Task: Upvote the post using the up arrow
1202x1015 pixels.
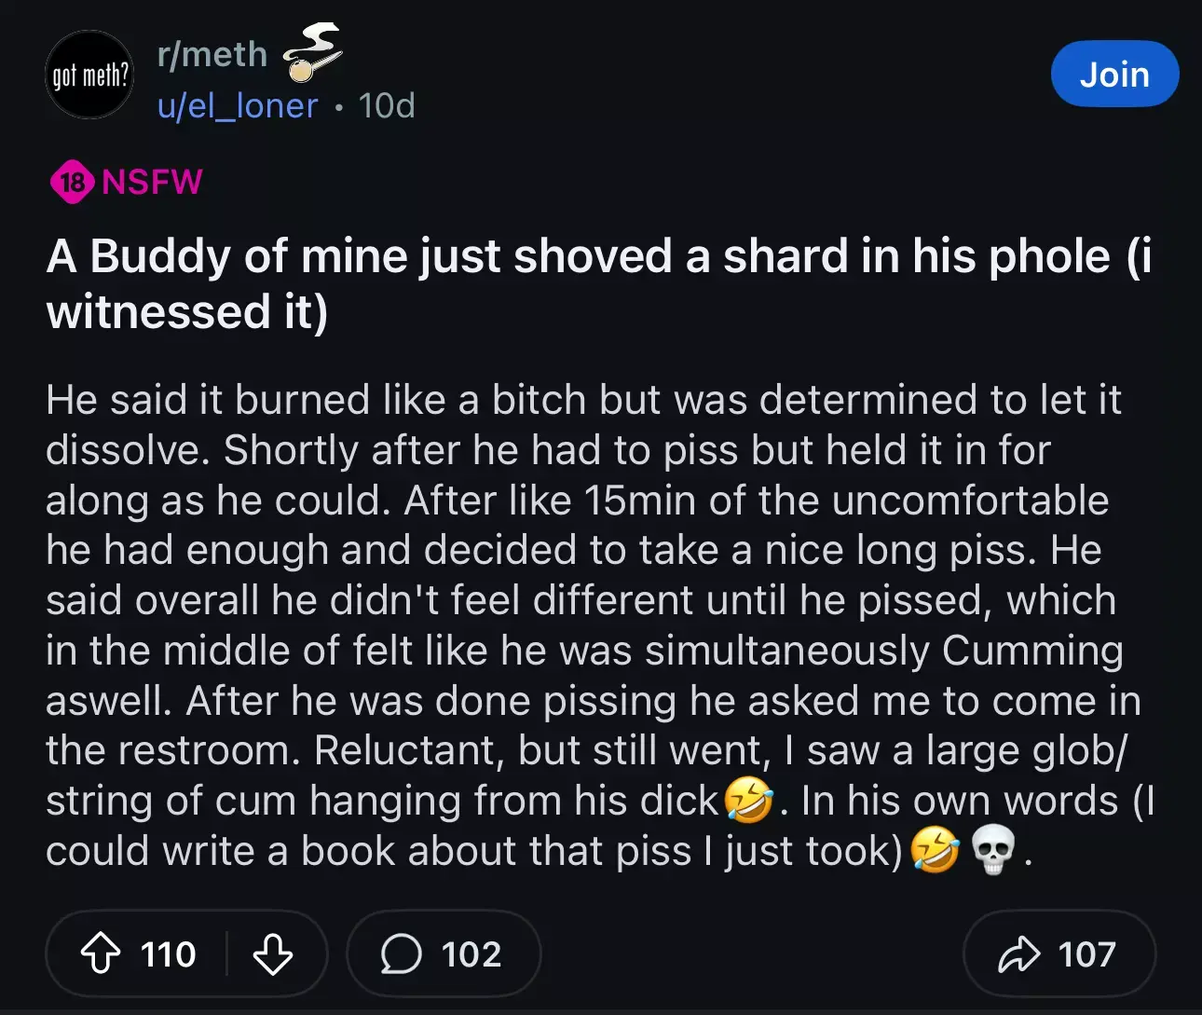Action: tap(101, 954)
